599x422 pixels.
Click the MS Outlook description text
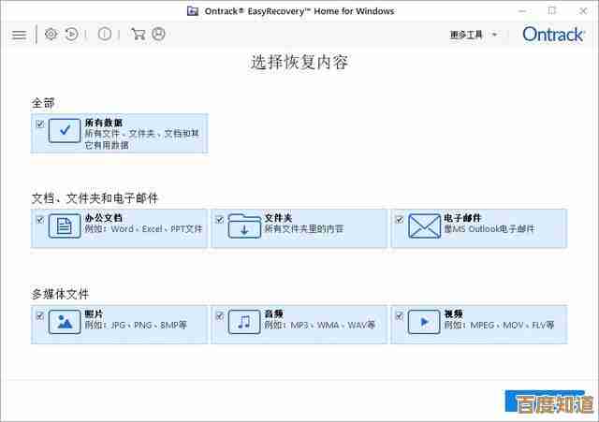coord(489,229)
